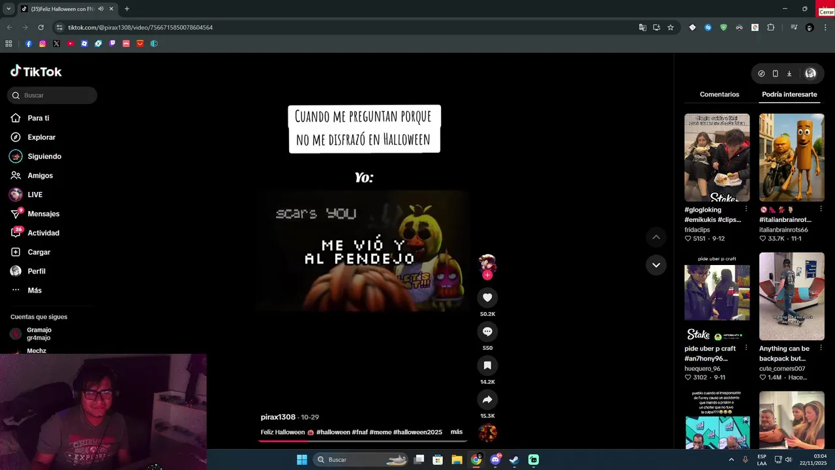Click the phone app icon in top pill
Image resolution: width=835 pixels, height=470 pixels.
(x=775, y=74)
